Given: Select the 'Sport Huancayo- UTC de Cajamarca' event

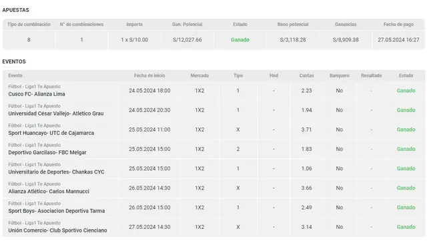Looking at the screenshot, I should (x=51, y=133).
